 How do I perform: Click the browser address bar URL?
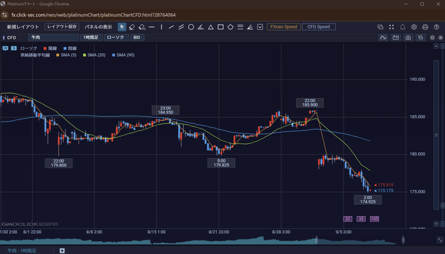(x=94, y=15)
